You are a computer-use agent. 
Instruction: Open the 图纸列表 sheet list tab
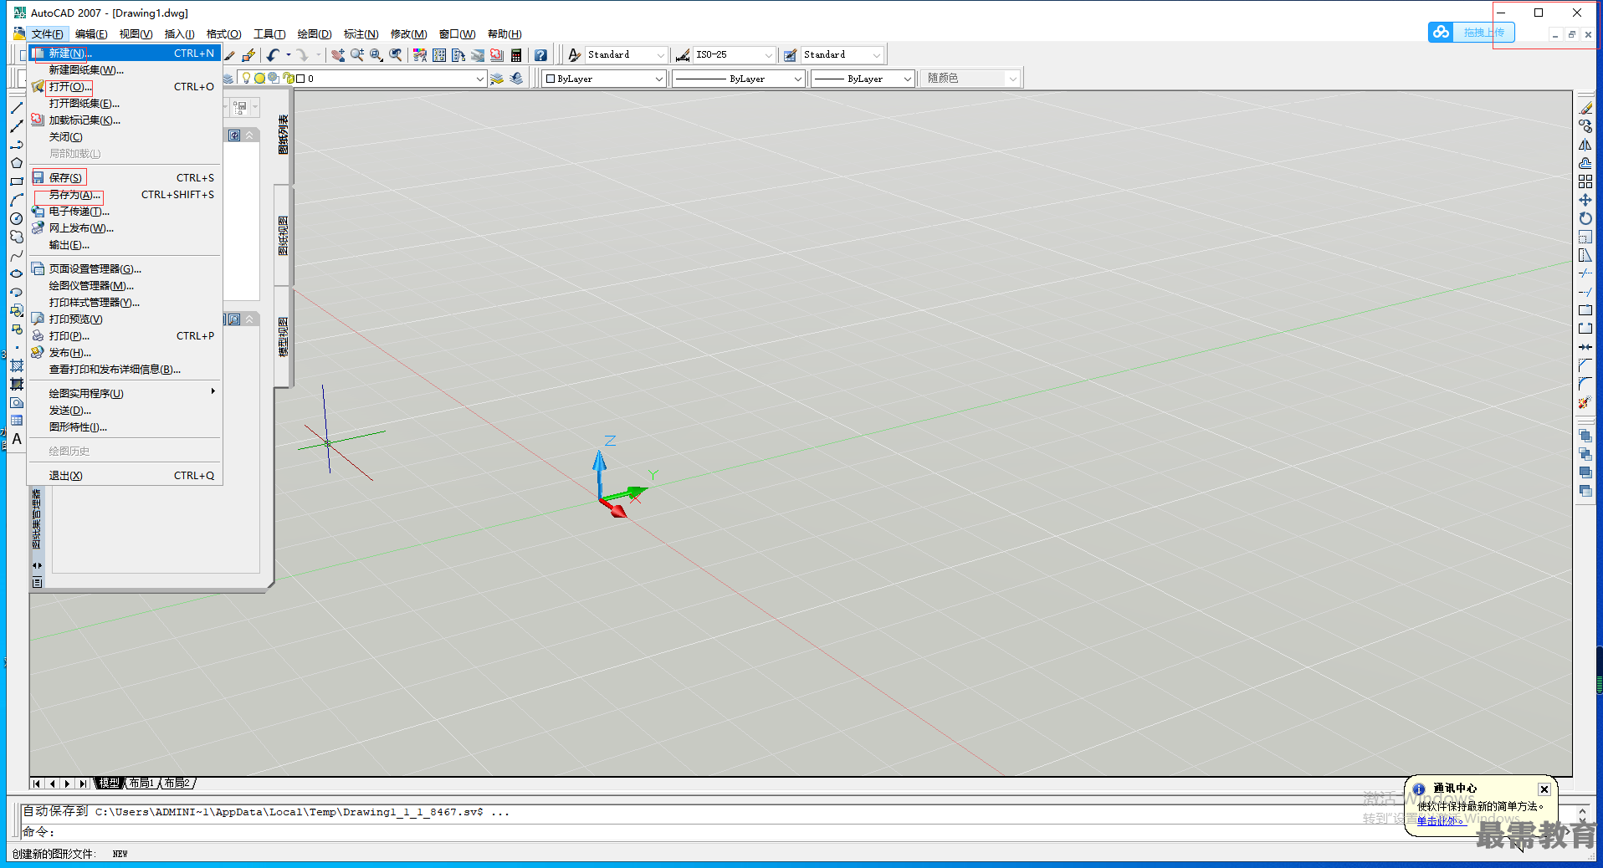tap(283, 135)
